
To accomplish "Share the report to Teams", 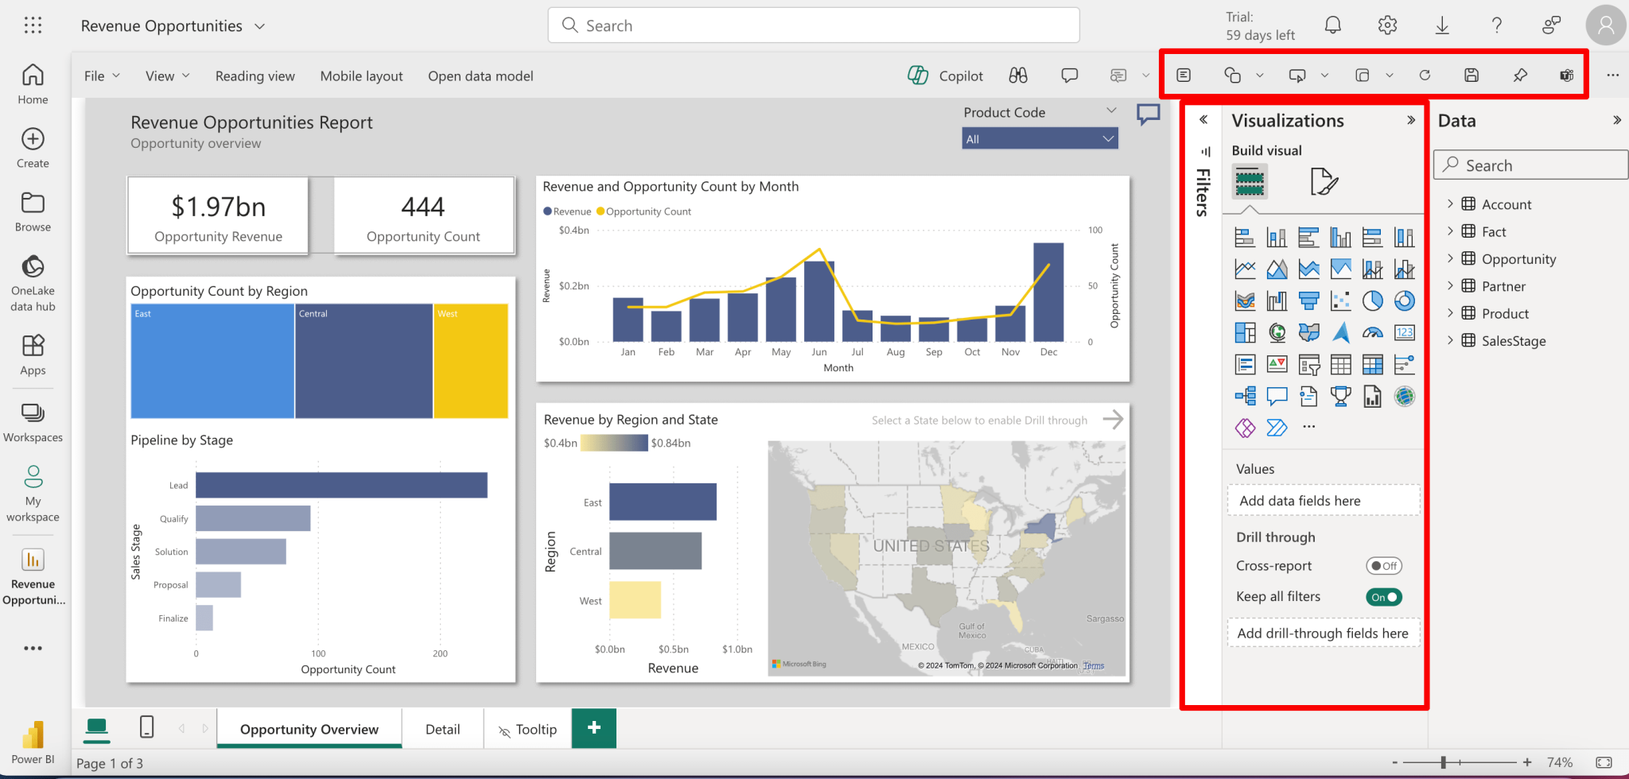I will click(1566, 75).
